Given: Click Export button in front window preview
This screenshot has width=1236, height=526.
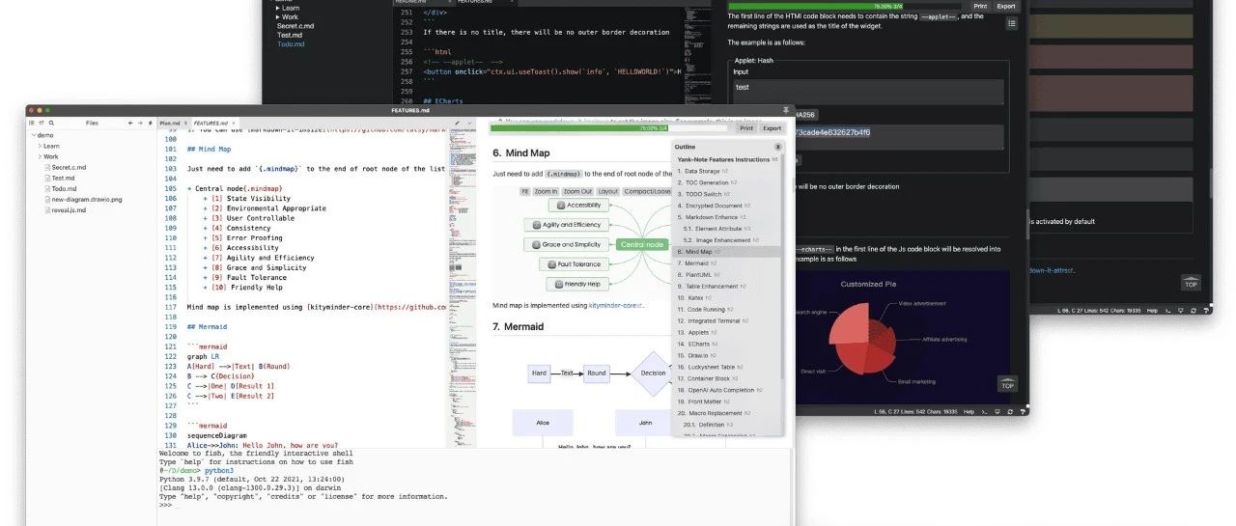Looking at the screenshot, I should tap(772, 127).
